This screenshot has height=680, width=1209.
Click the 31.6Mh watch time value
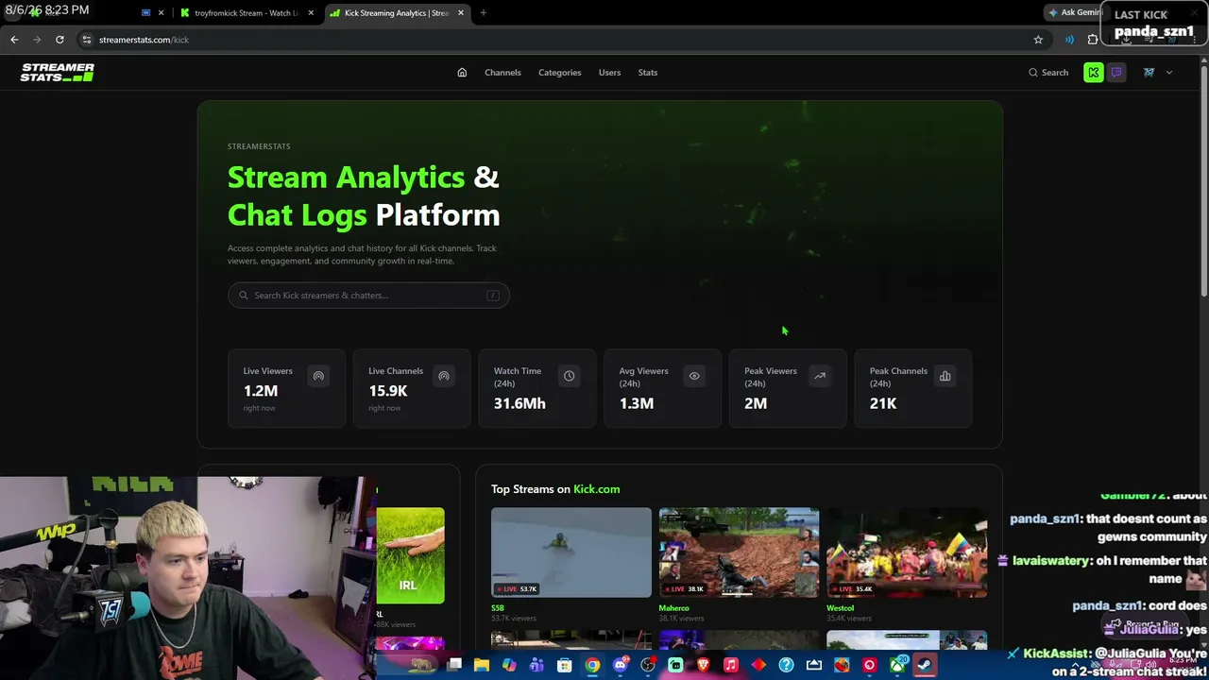(519, 403)
